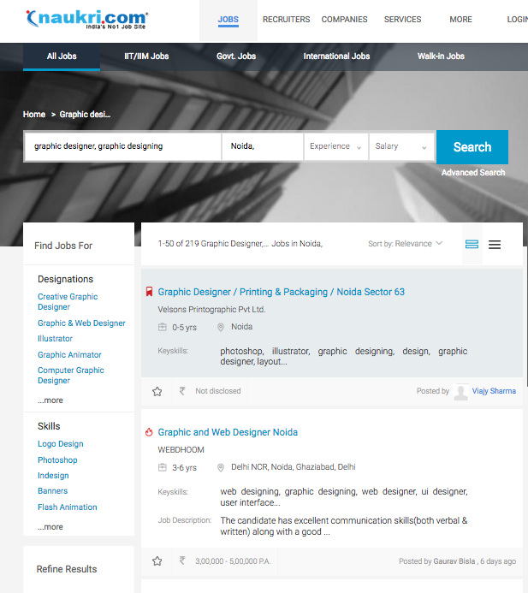
Task: Click the naukri.com logo
Action: 86,19
